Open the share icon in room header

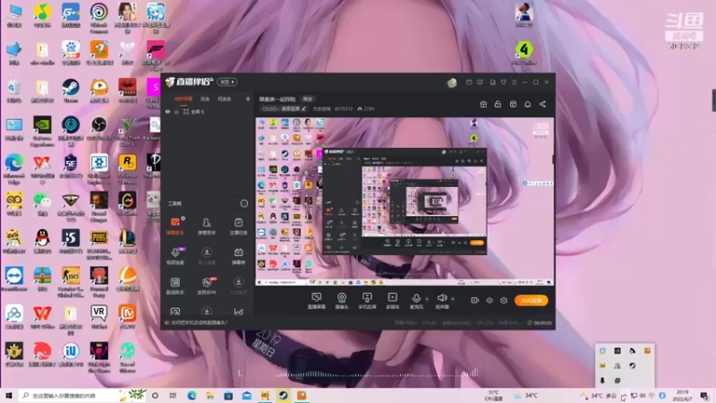coord(542,104)
